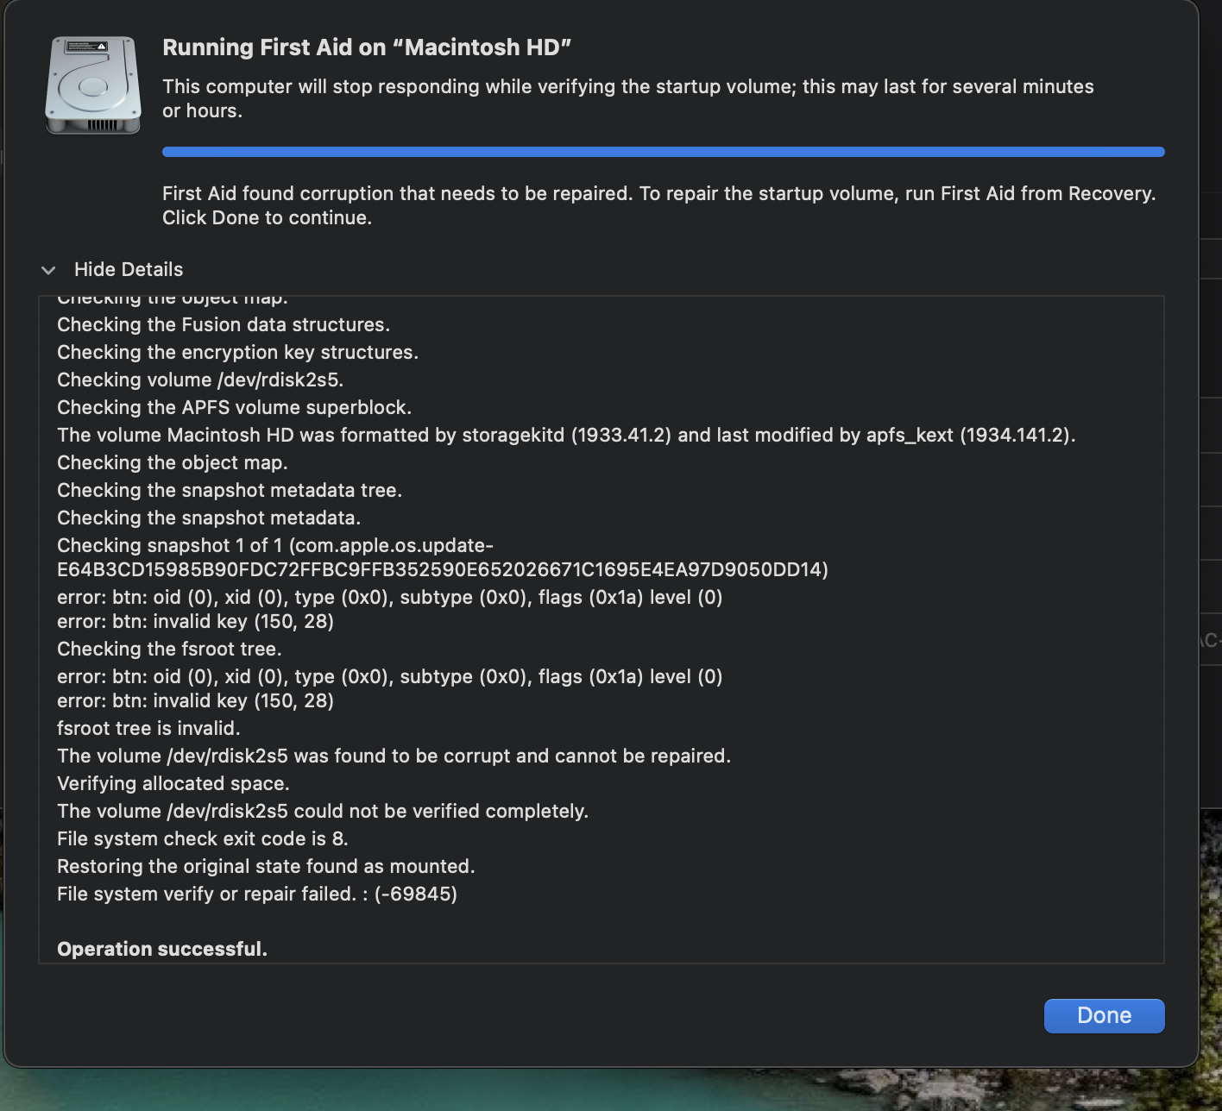Select the line "Checking the snapshot metadata."
The height and width of the screenshot is (1111, 1222).
pyautogui.click(x=209, y=518)
